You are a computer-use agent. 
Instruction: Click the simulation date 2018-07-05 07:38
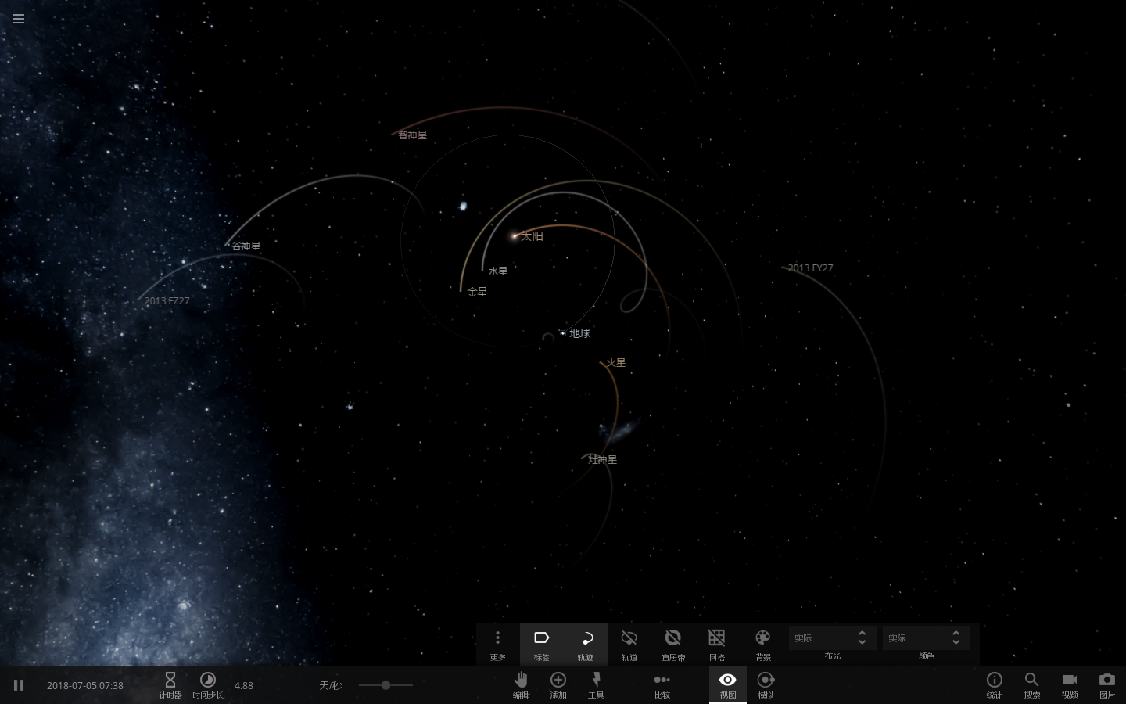click(85, 685)
